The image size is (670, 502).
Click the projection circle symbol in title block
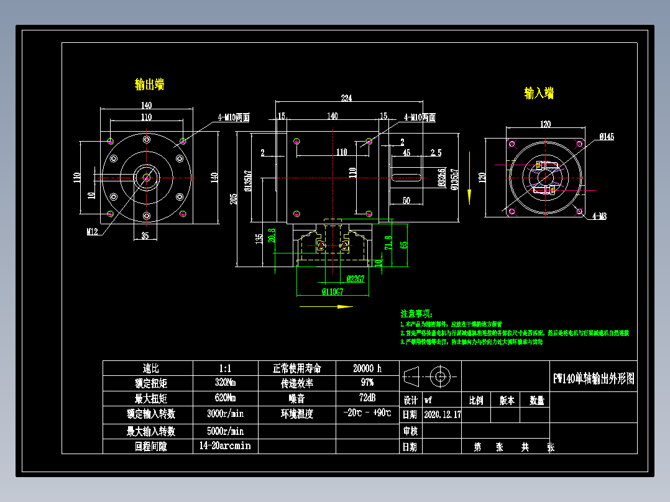pos(440,377)
